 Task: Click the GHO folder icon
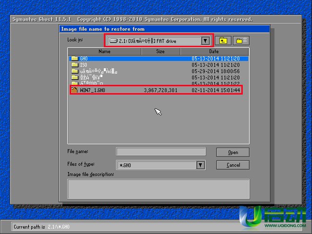click(75, 58)
